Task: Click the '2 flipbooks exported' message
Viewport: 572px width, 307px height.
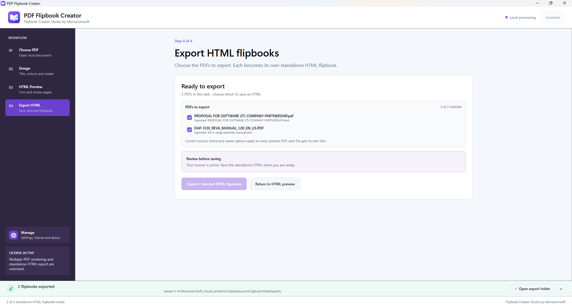Action: [36, 287]
